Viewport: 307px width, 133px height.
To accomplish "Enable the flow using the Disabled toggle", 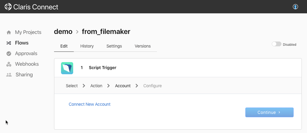I will [x=276, y=44].
